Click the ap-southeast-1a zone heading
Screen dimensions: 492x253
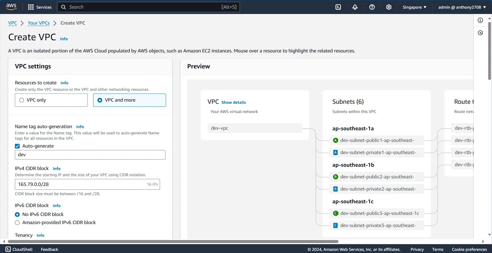pos(353,129)
